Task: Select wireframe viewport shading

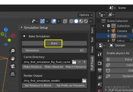Action: pos(71,21)
